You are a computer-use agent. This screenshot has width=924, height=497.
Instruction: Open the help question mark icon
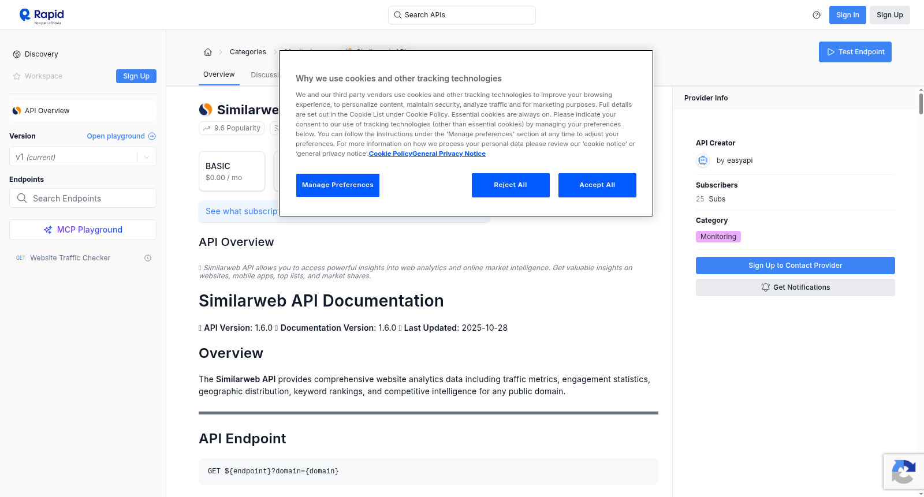(817, 15)
